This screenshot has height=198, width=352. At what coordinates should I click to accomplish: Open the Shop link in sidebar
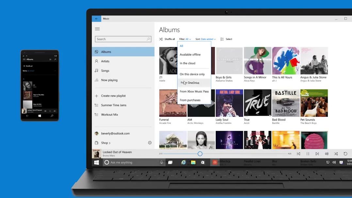pos(105,143)
